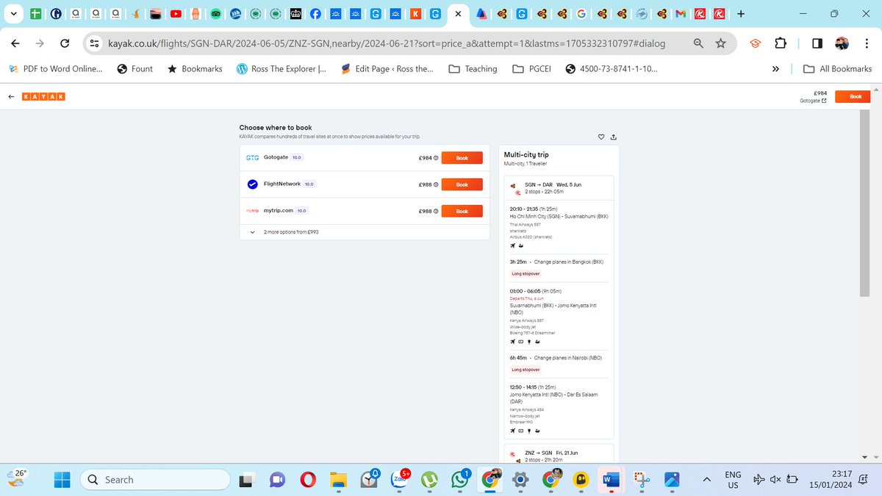Open Chrome three-dot menu
This screenshot has height=496, width=882.
[866, 44]
